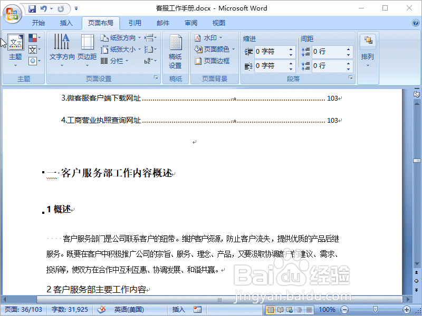Switch to 普通视图 (Draft) view in status bar
The height and width of the screenshot is (316, 422).
point(308,310)
